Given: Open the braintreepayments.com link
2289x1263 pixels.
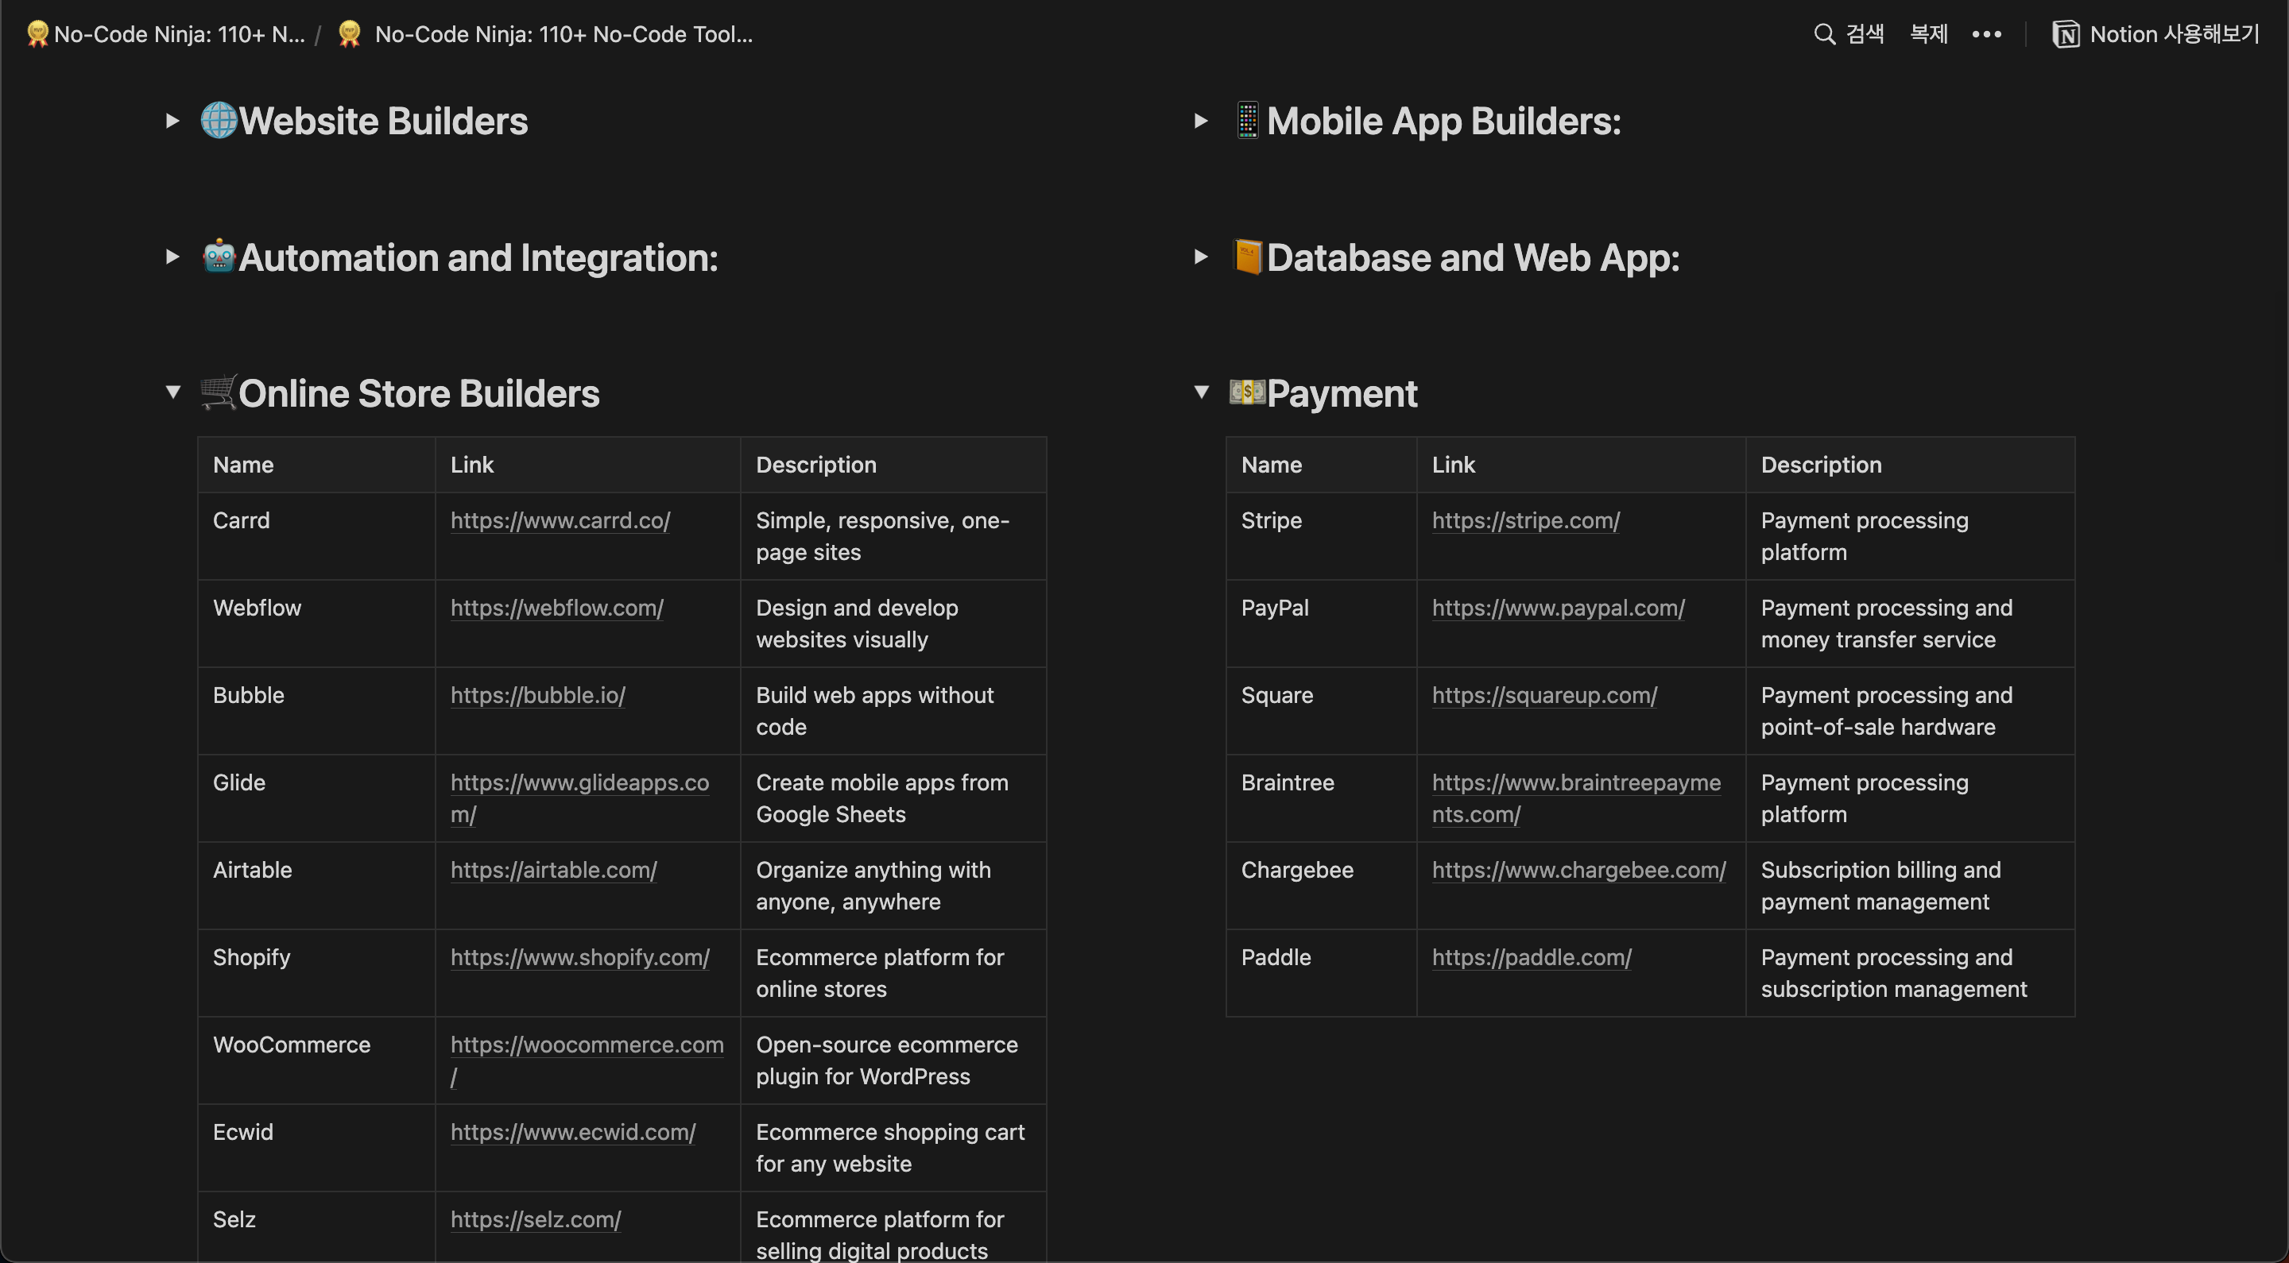Looking at the screenshot, I should click(1576, 798).
